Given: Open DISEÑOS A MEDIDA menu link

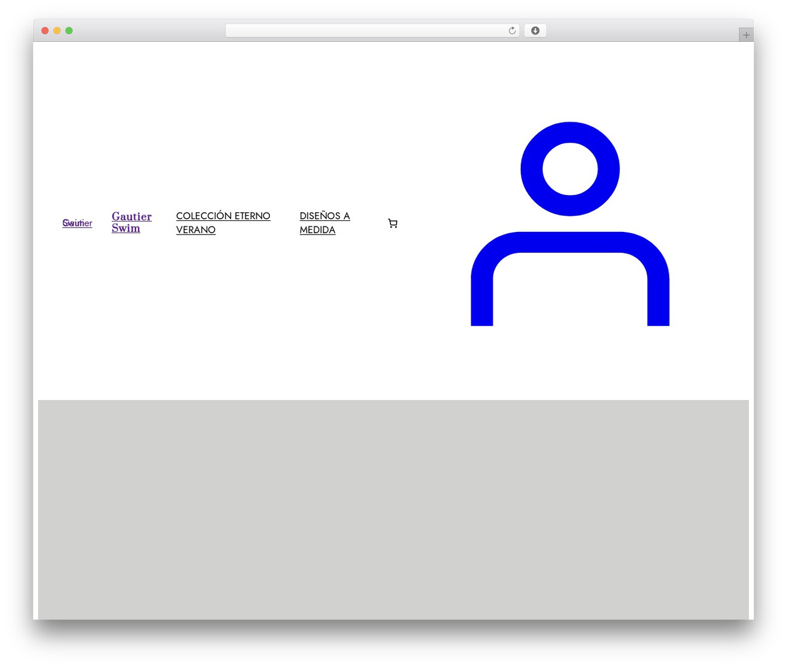Looking at the screenshot, I should (325, 223).
